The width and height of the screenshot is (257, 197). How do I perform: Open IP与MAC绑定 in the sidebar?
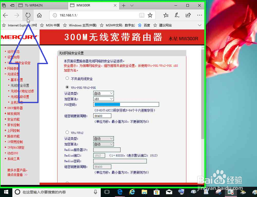tap(16, 147)
